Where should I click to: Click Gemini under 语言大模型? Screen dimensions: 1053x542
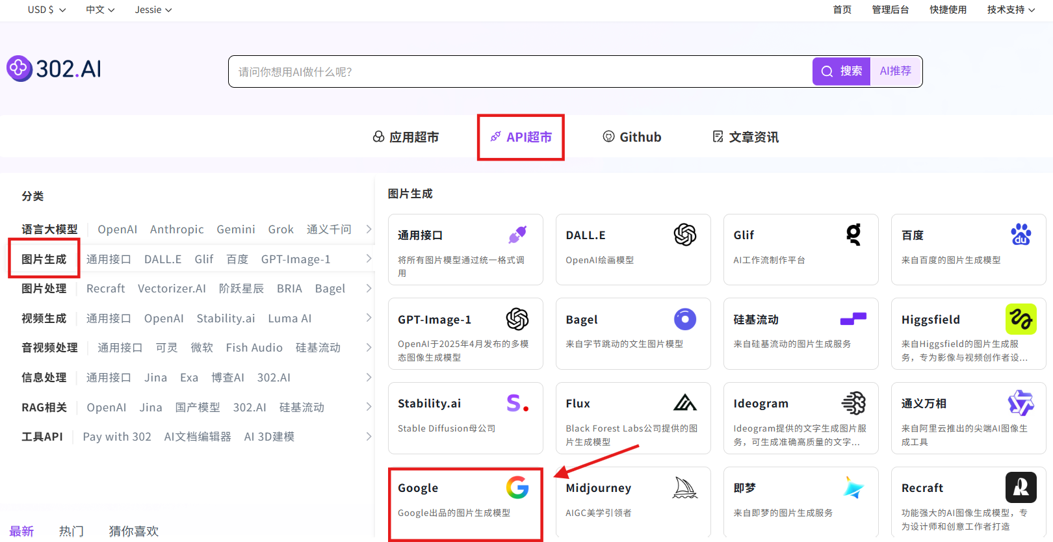pos(236,229)
